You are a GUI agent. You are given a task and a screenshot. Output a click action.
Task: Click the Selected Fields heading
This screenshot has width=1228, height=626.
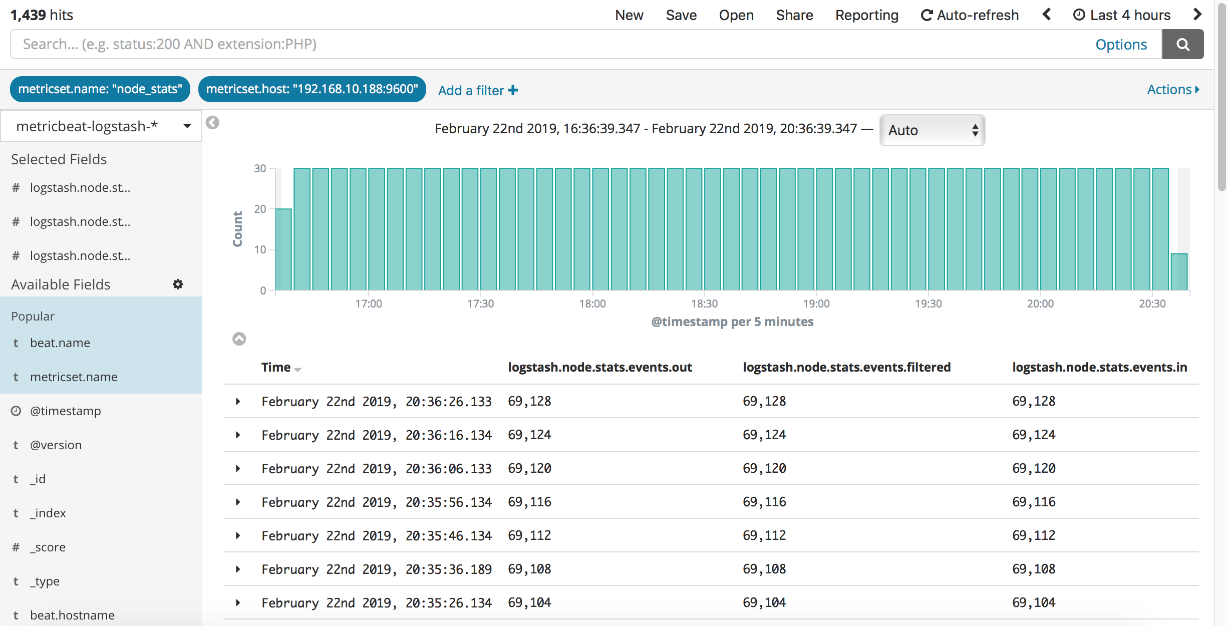click(x=59, y=159)
